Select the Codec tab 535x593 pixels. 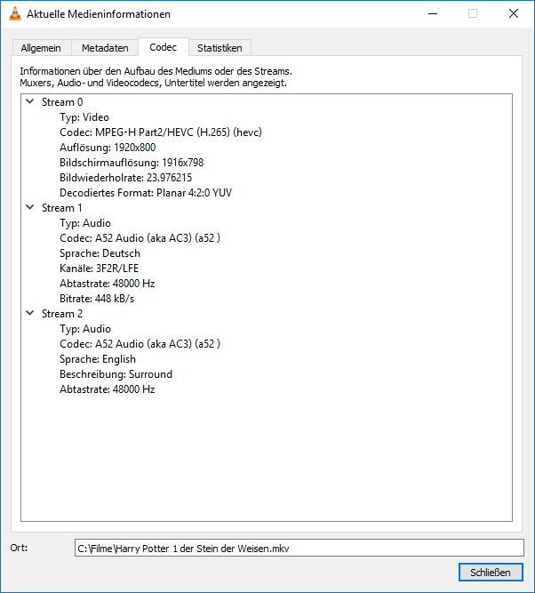coord(163,47)
